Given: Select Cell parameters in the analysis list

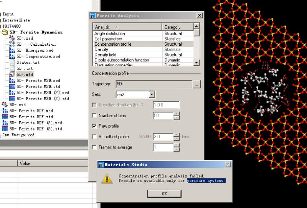Looking at the screenshot, I should tap(143, 39).
